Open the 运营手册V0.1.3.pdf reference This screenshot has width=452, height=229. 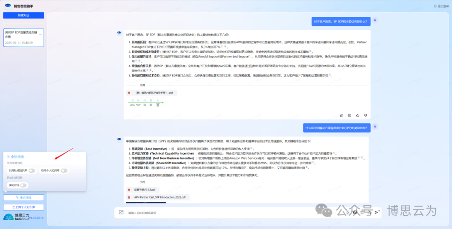(x=143, y=190)
